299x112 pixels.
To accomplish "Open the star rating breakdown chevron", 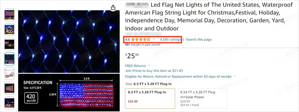I will [x=154, y=39].
